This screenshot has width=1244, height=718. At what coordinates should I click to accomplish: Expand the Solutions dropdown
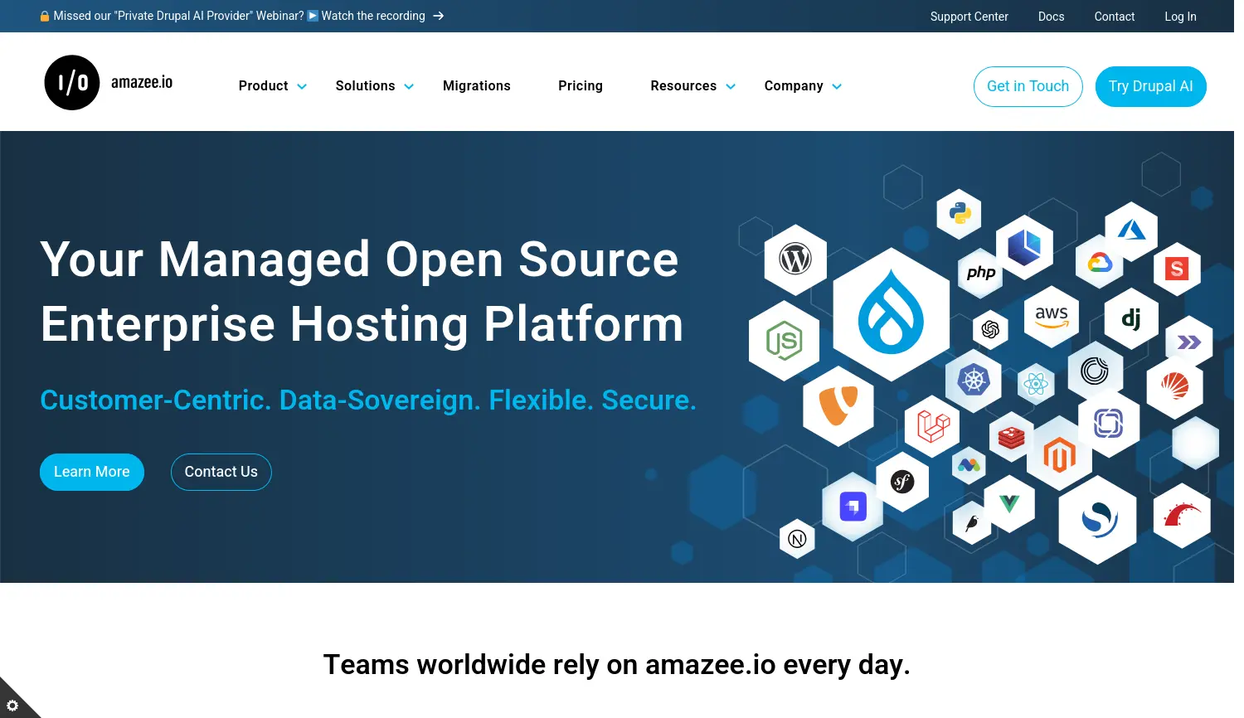365,85
